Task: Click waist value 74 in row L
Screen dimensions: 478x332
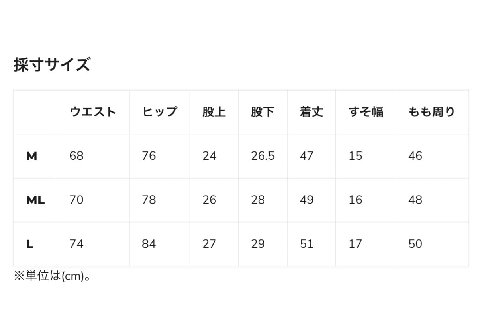Action: [x=76, y=244]
